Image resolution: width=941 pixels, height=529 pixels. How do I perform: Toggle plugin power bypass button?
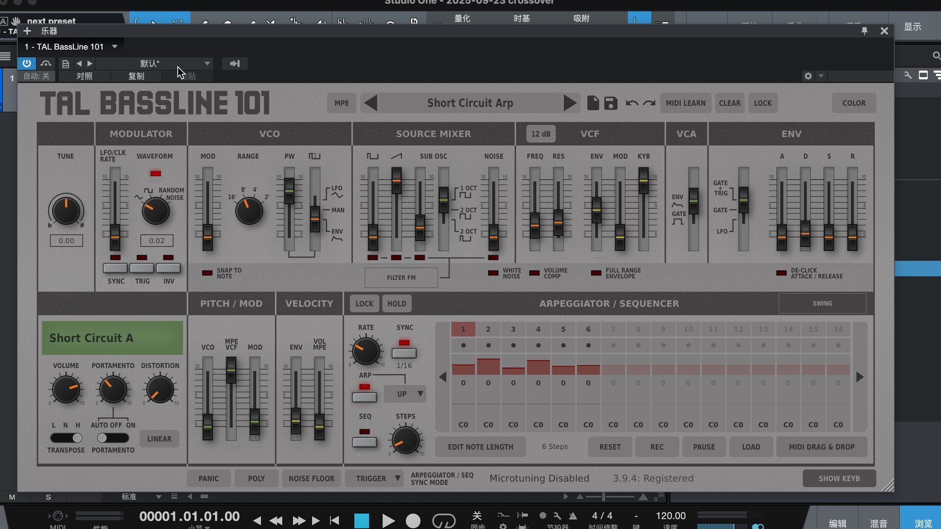[x=26, y=63]
